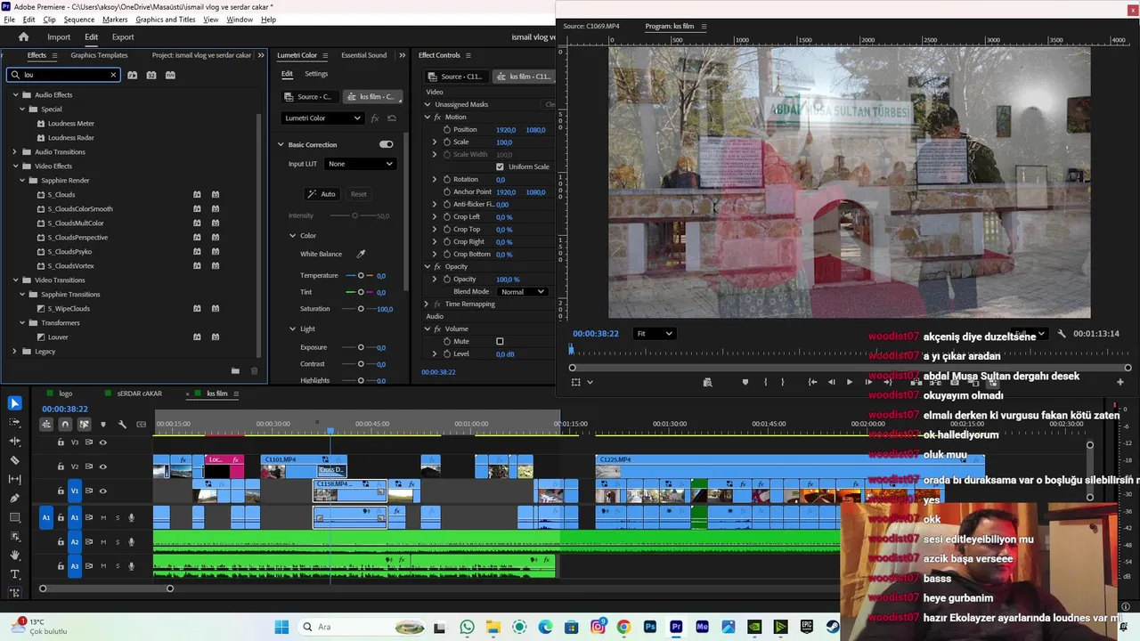
Task: Collapse the Motion effect section
Action: click(x=427, y=117)
